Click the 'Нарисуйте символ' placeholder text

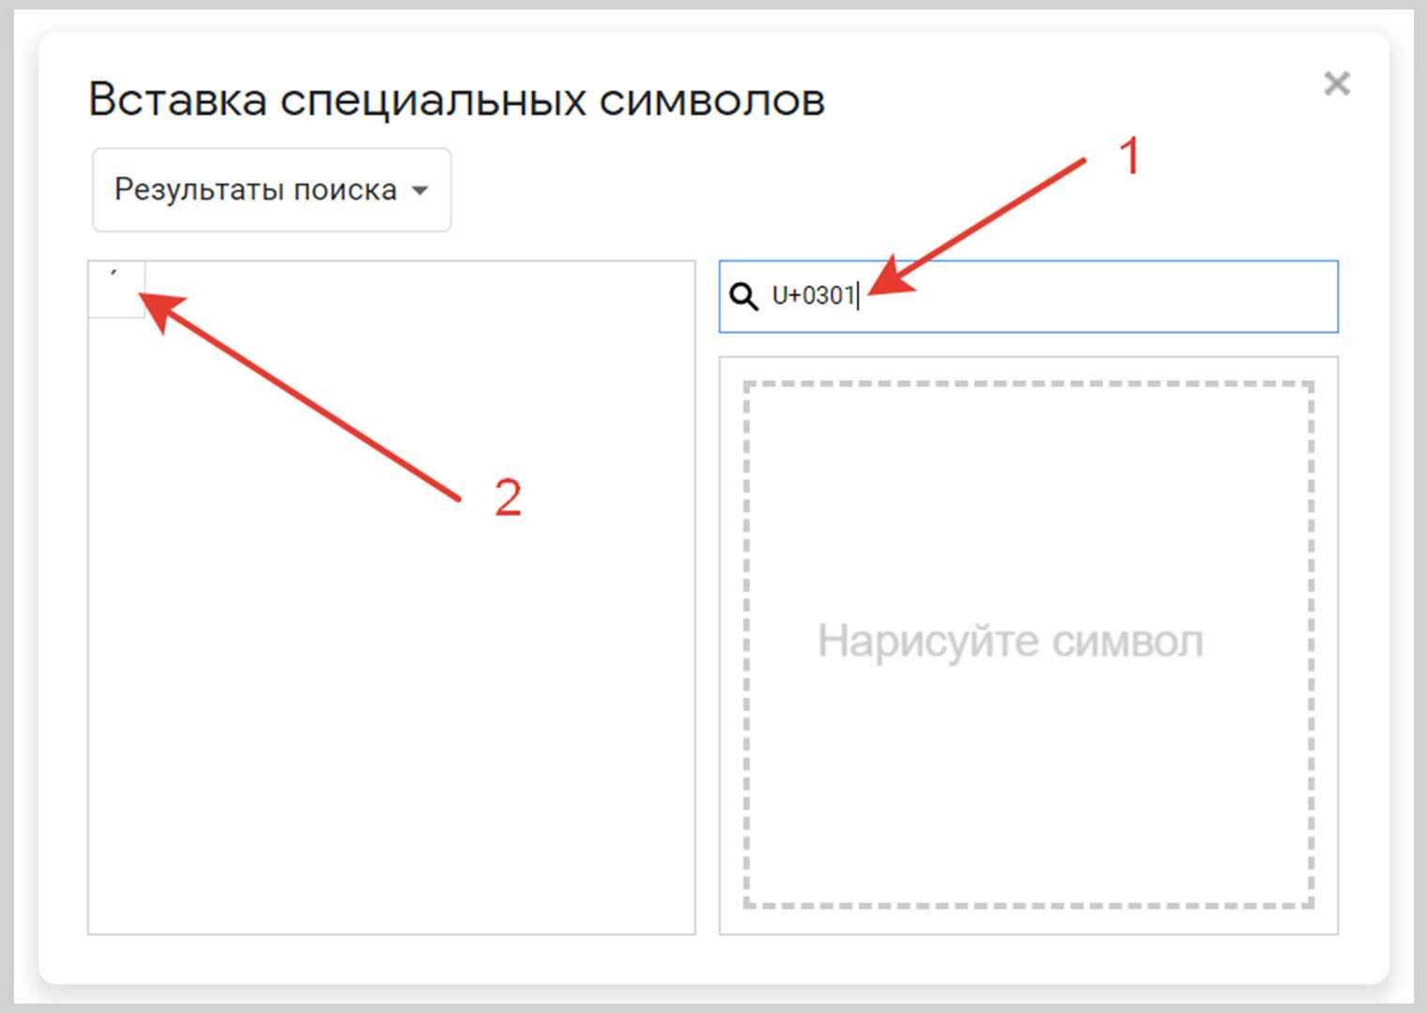point(1010,643)
